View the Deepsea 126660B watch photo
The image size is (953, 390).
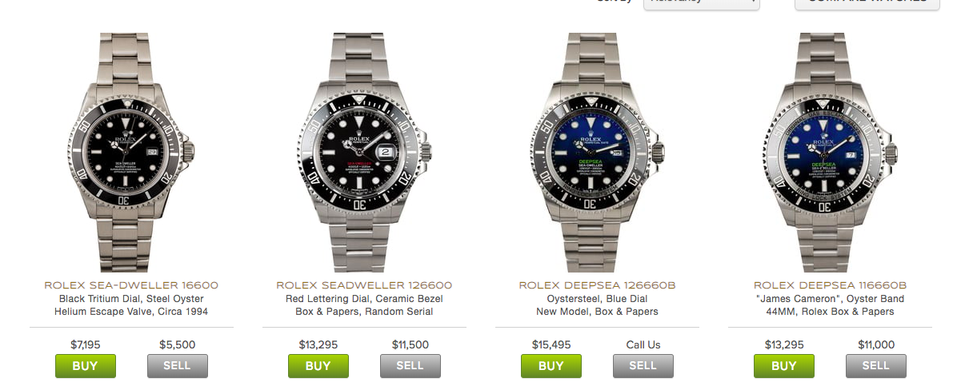[x=597, y=152]
